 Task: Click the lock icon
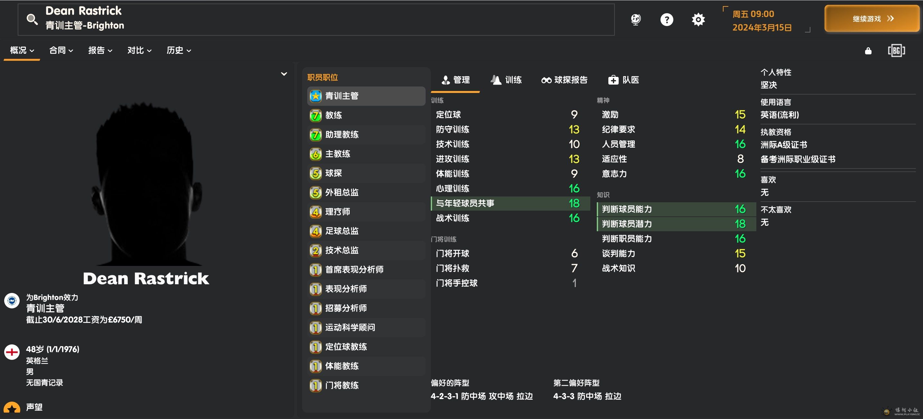[x=868, y=51]
